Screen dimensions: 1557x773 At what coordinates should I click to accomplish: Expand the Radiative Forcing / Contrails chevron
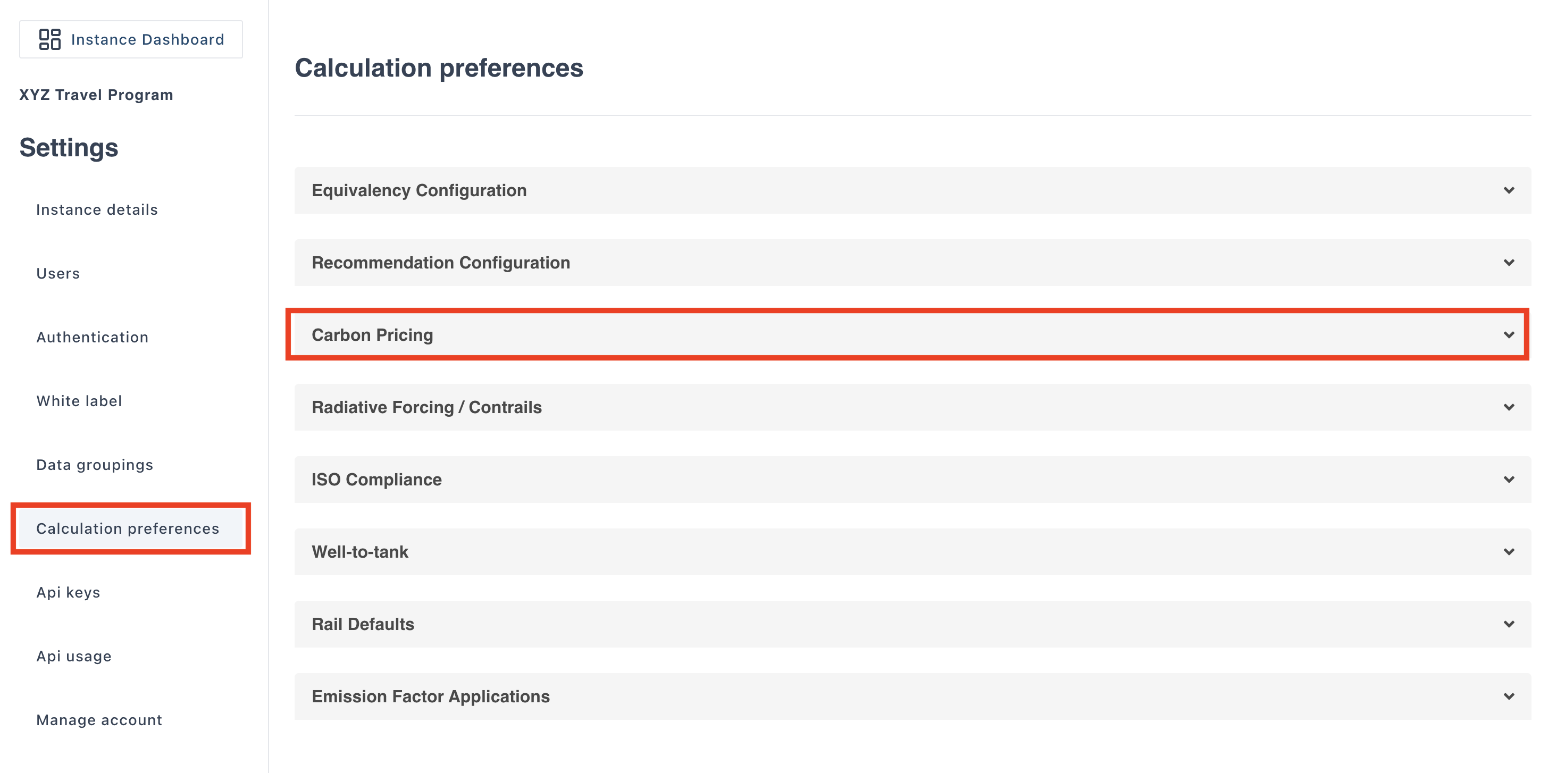1509,407
